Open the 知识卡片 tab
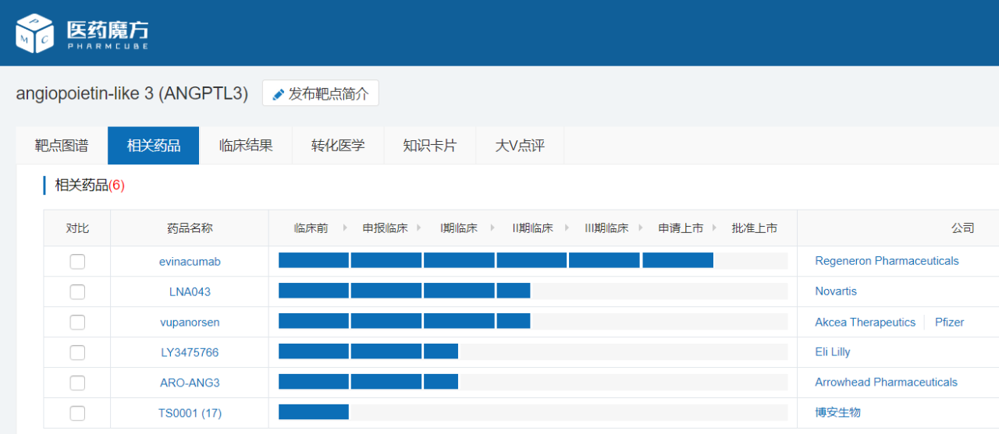This screenshot has width=999, height=434. (x=430, y=146)
